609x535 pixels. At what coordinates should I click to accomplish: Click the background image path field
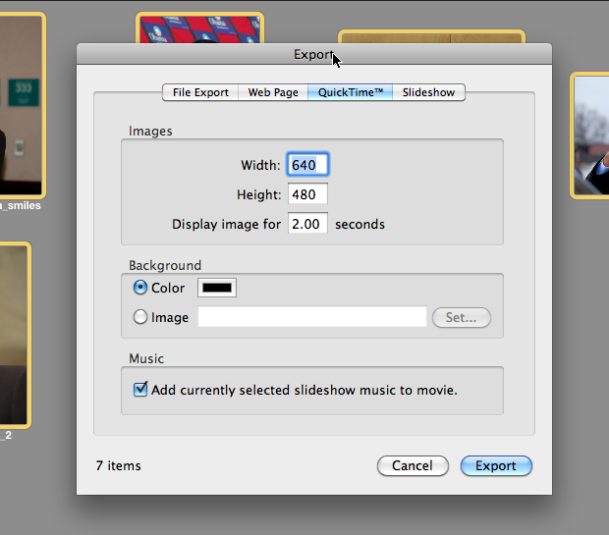pos(312,317)
